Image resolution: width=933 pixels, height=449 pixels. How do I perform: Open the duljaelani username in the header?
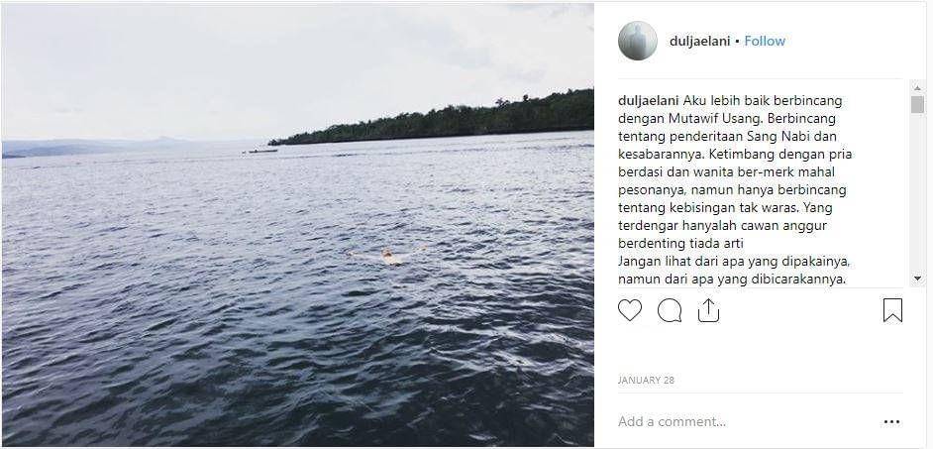point(699,41)
